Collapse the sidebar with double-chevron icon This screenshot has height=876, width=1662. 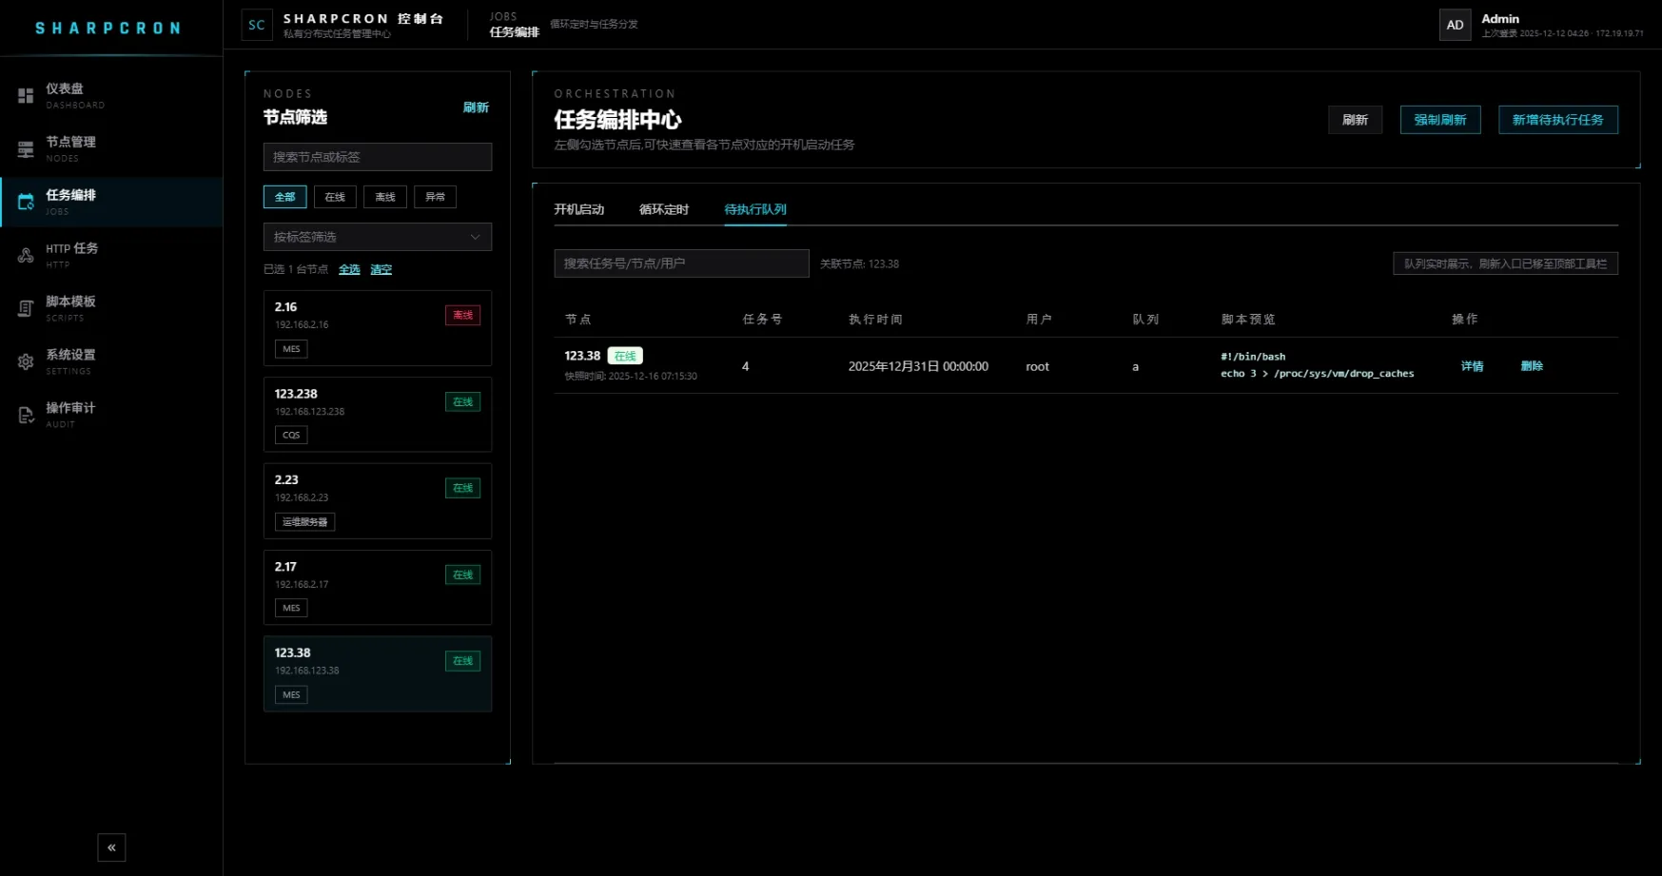tap(111, 847)
